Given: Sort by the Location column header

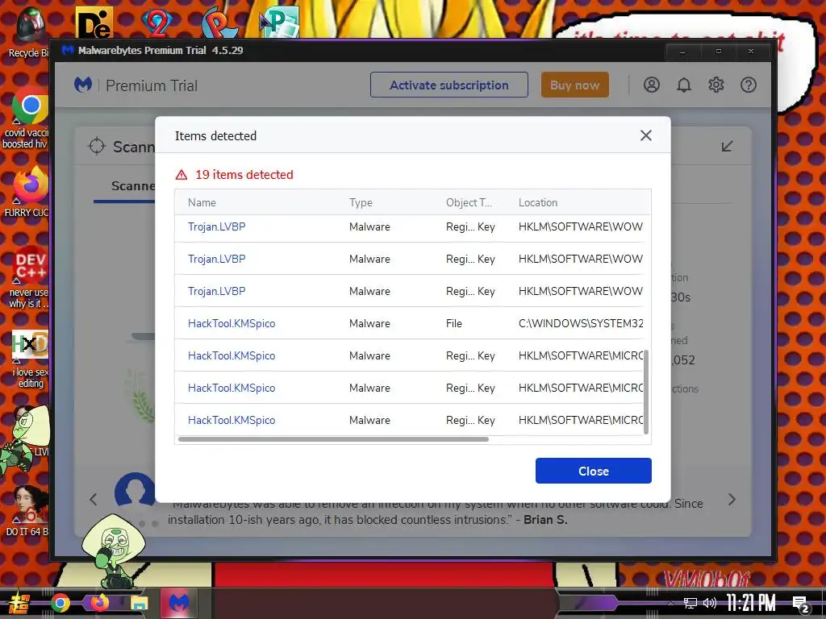Looking at the screenshot, I should coord(538,202).
